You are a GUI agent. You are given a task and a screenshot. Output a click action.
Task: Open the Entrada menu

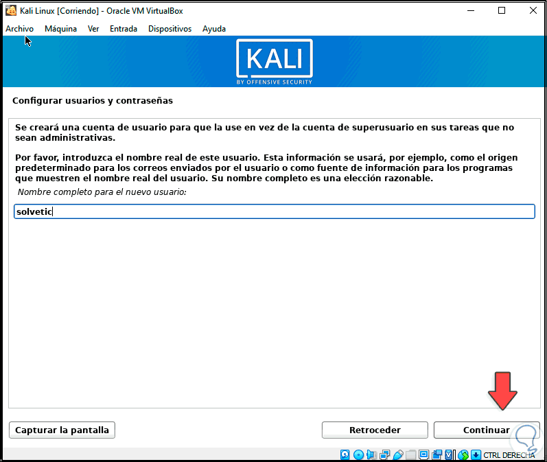point(124,29)
